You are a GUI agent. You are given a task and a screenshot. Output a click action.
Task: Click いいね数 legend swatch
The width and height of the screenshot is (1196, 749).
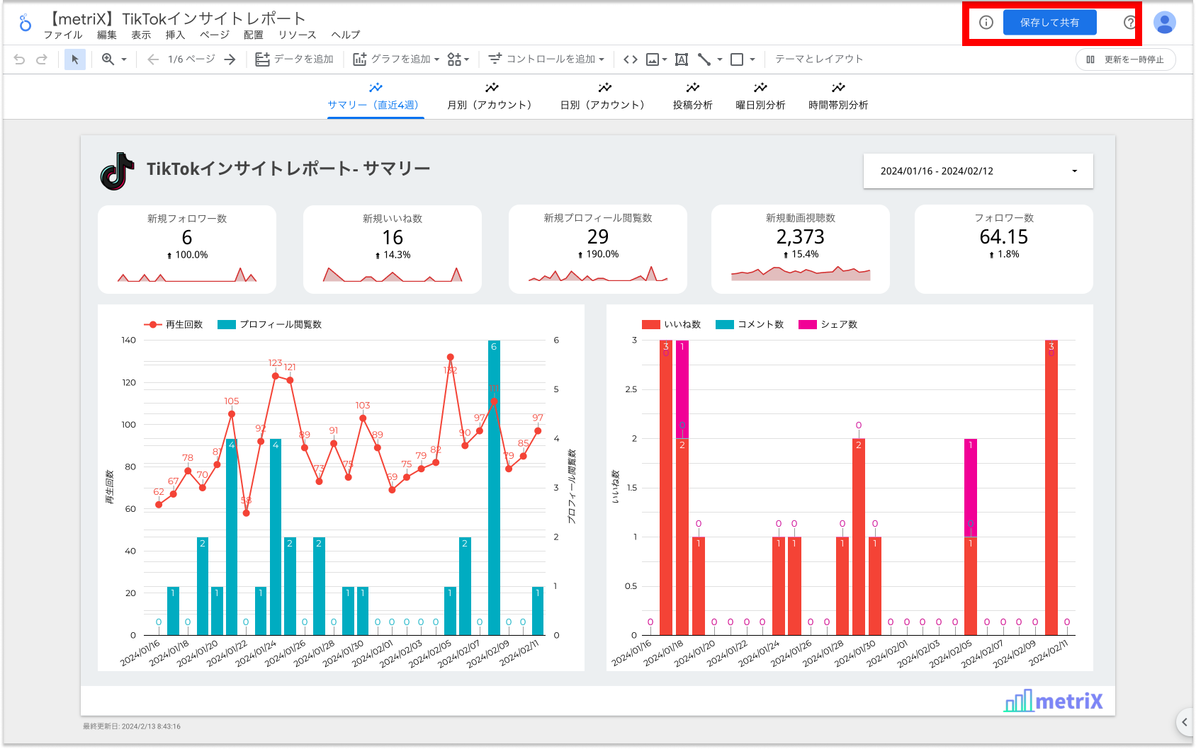click(650, 325)
